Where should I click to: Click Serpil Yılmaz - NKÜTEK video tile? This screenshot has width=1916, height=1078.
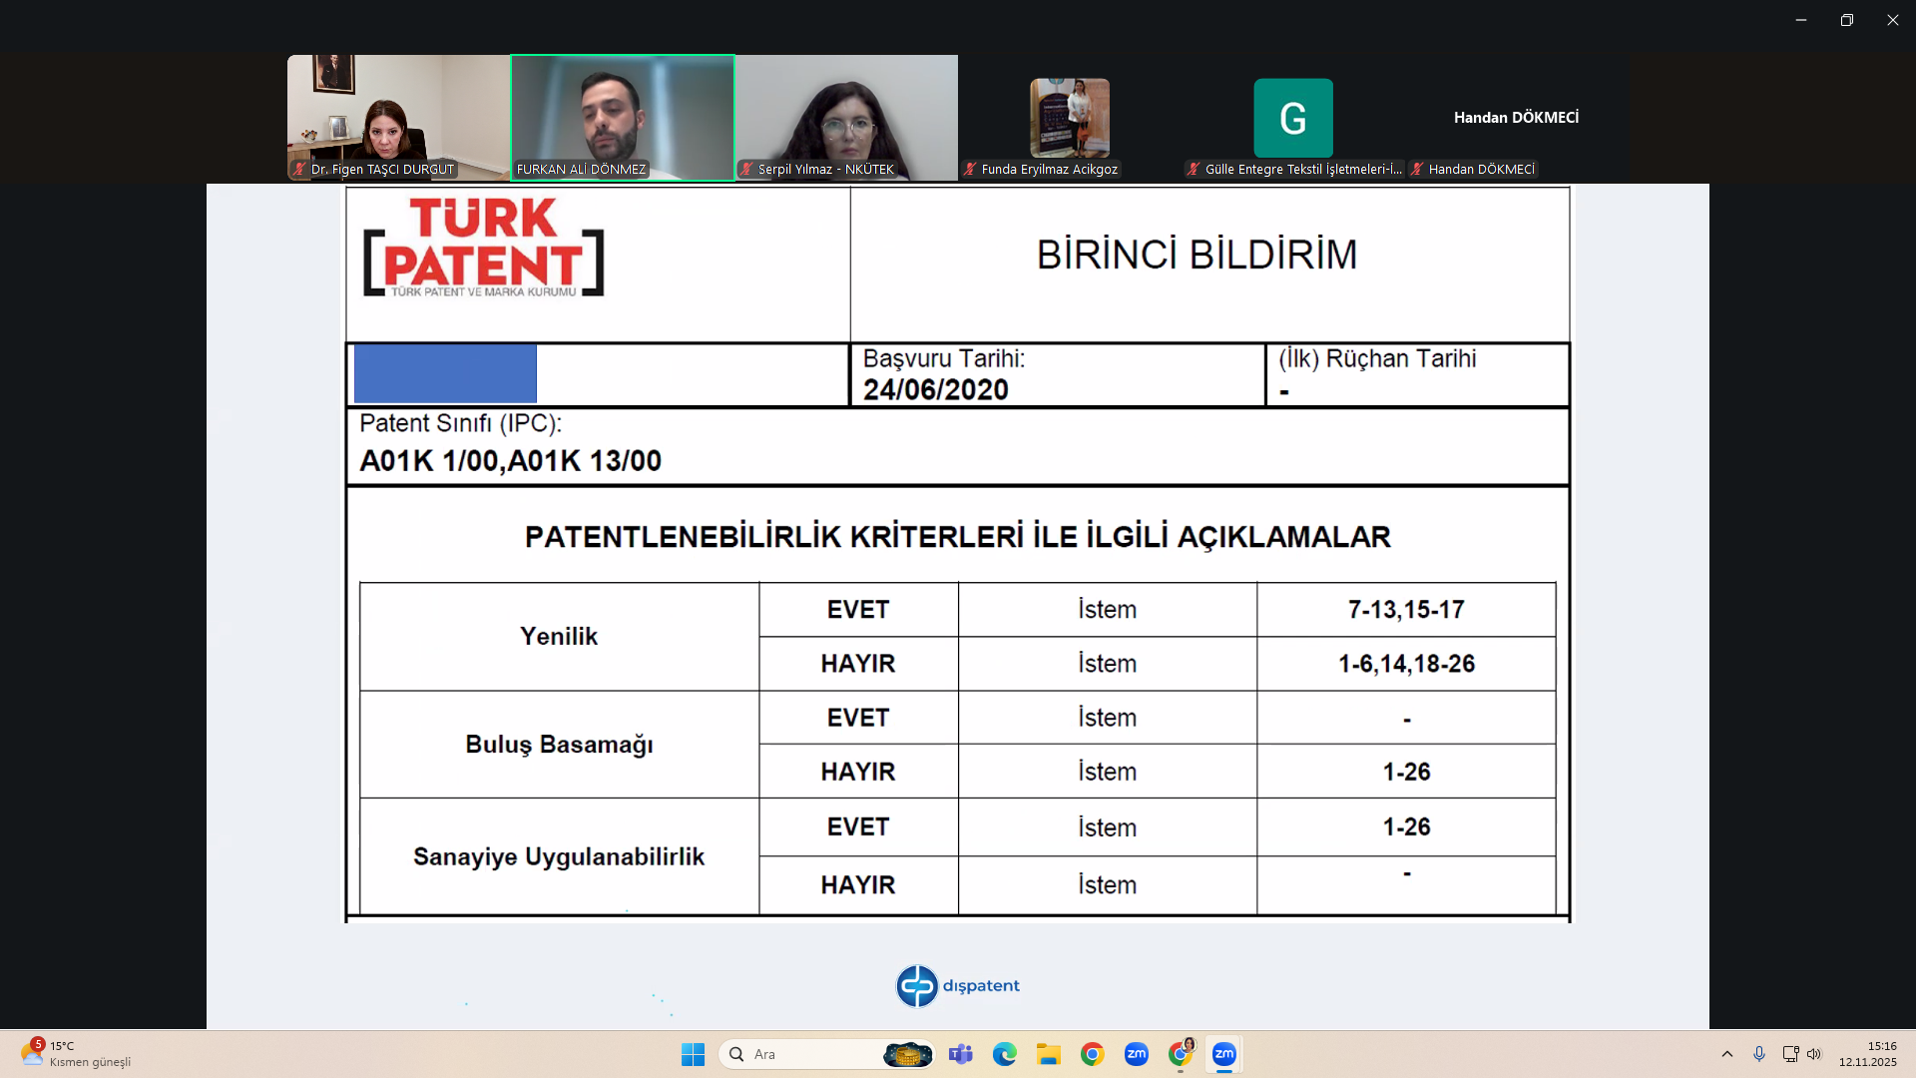point(846,118)
